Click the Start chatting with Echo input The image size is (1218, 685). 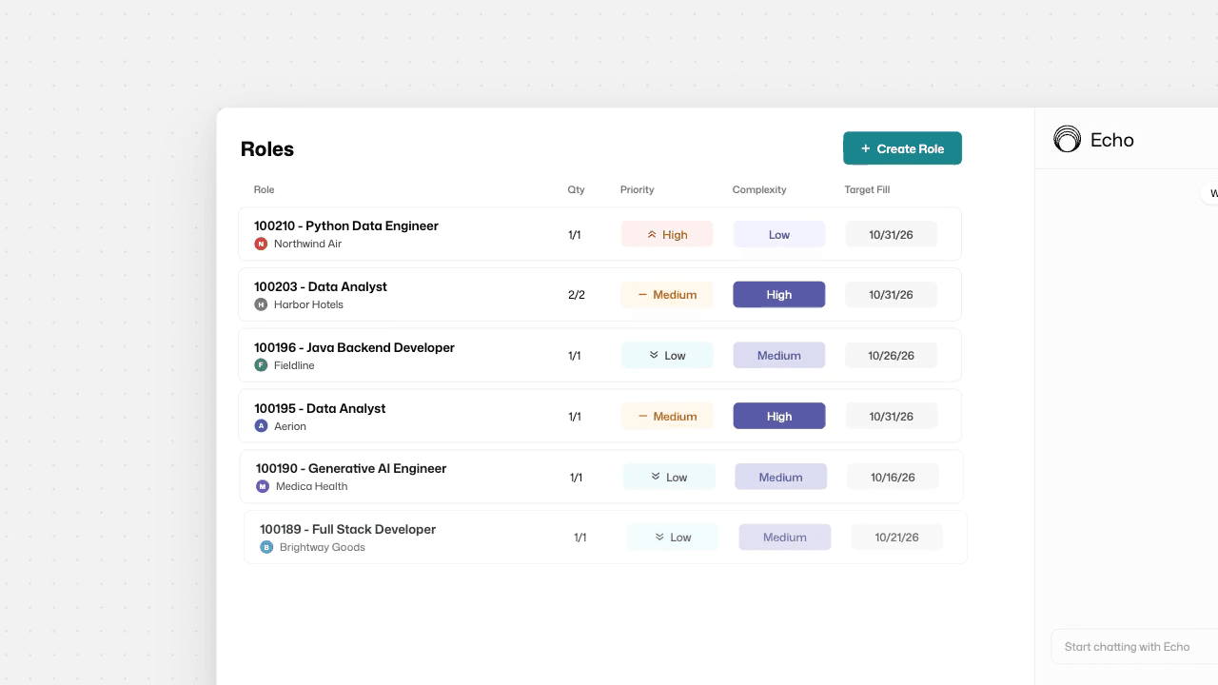[x=1134, y=647]
